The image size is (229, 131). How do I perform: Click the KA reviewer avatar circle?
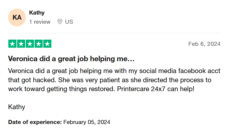click(x=17, y=18)
